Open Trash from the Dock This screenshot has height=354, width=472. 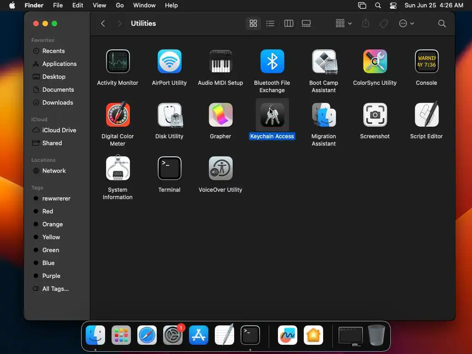(x=377, y=335)
